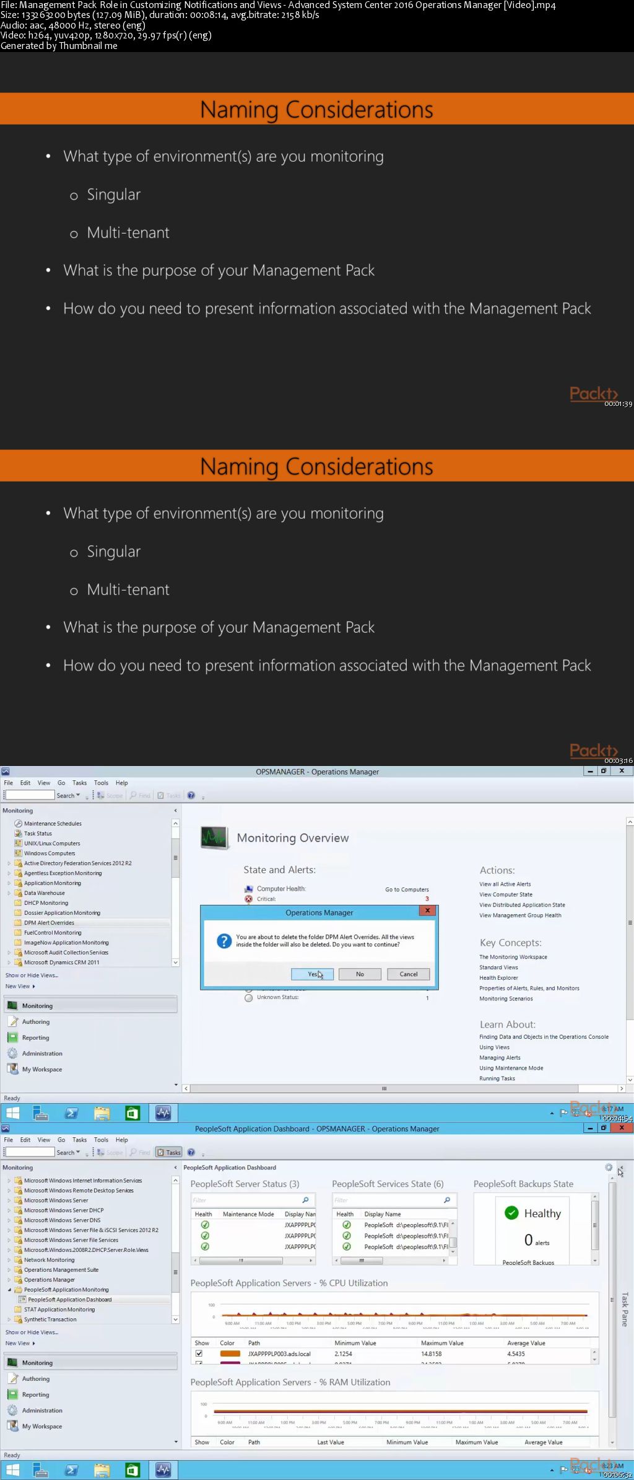Open Search dropdown arrow in Monitoring Overview window
This screenshot has height=1480, width=634.
(78, 795)
